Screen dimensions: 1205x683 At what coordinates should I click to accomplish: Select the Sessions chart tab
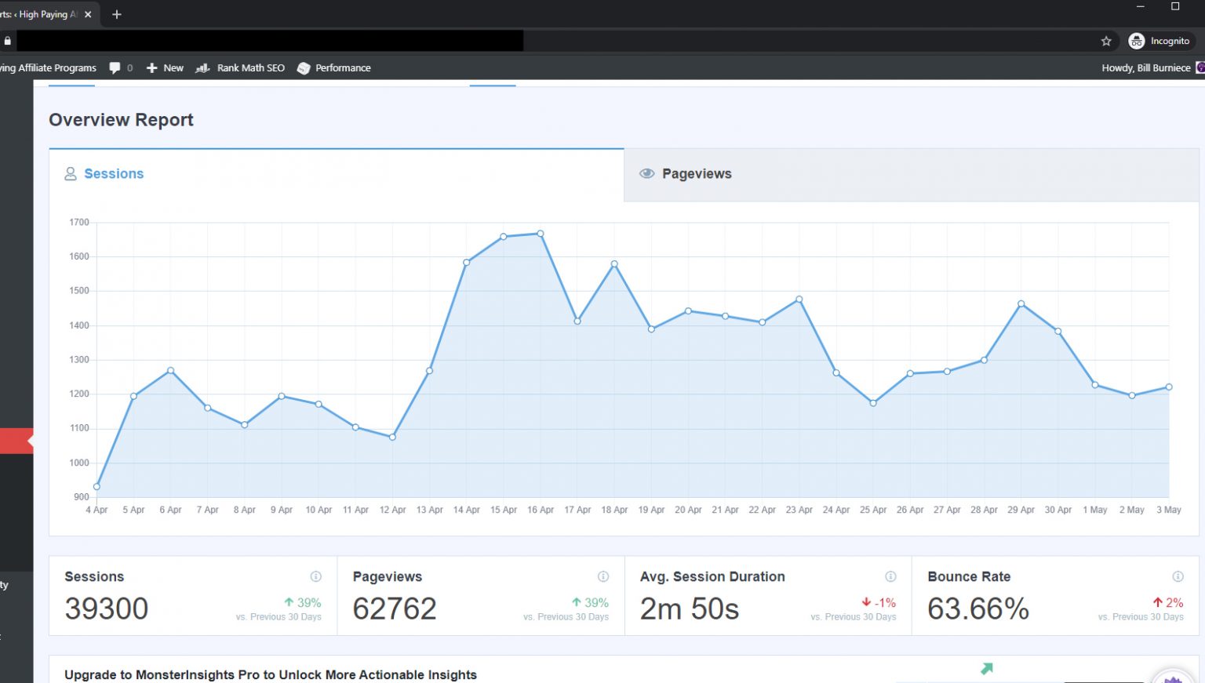[114, 174]
